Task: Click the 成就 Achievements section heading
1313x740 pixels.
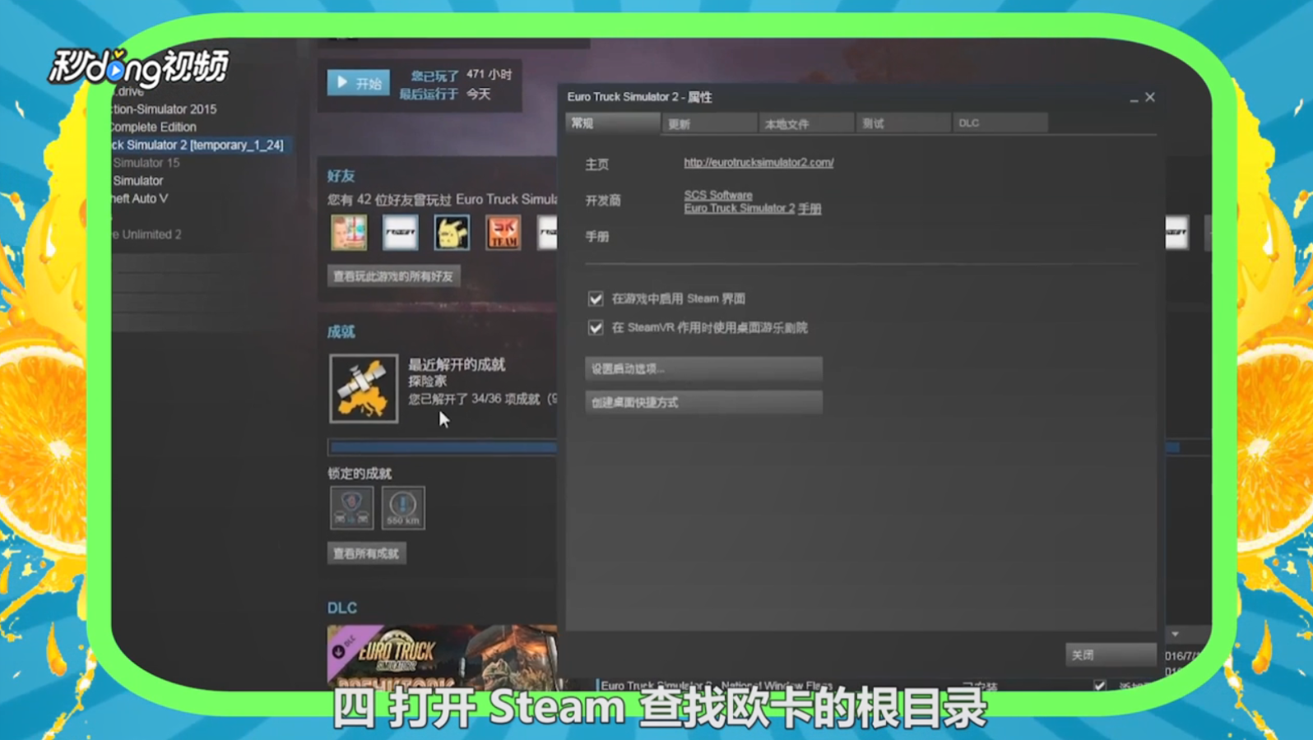Action: pyautogui.click(x=341, y=332)
